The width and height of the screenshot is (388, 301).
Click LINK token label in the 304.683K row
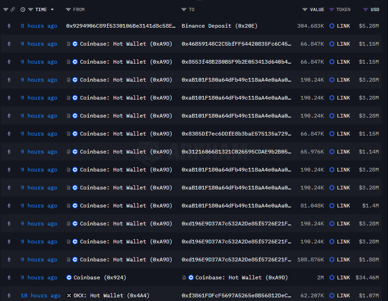(x=343, y=26)
